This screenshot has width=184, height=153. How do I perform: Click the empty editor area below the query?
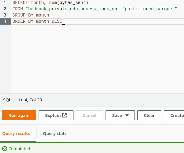click(x=97, y=59)
